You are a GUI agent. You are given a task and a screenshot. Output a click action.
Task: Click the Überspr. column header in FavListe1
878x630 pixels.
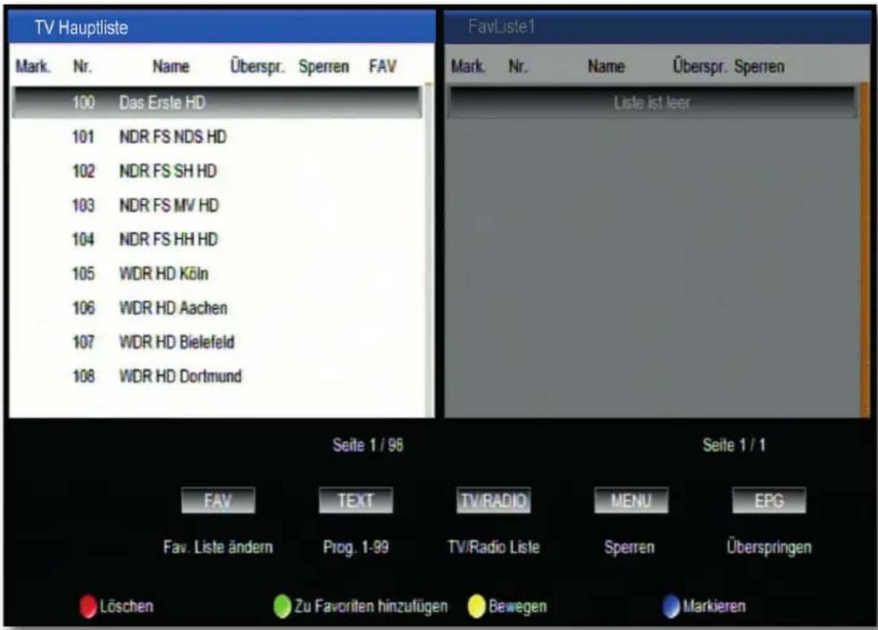click(700, 66)
